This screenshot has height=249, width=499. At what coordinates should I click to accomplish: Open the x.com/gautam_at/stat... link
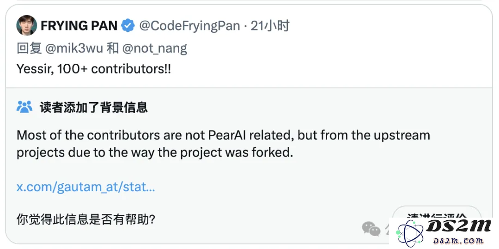(85, 187)
